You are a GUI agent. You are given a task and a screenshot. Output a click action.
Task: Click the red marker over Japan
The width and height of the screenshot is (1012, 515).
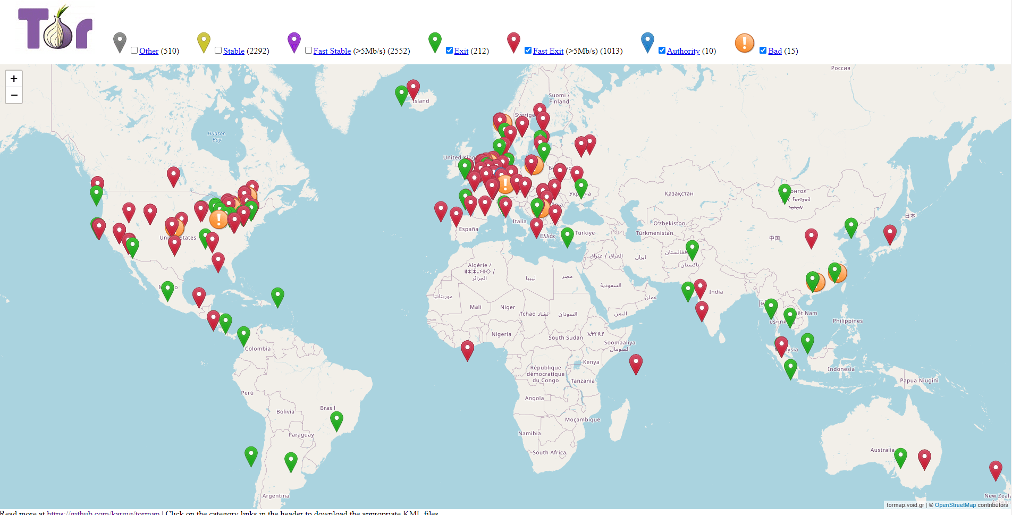click(890, 233)
